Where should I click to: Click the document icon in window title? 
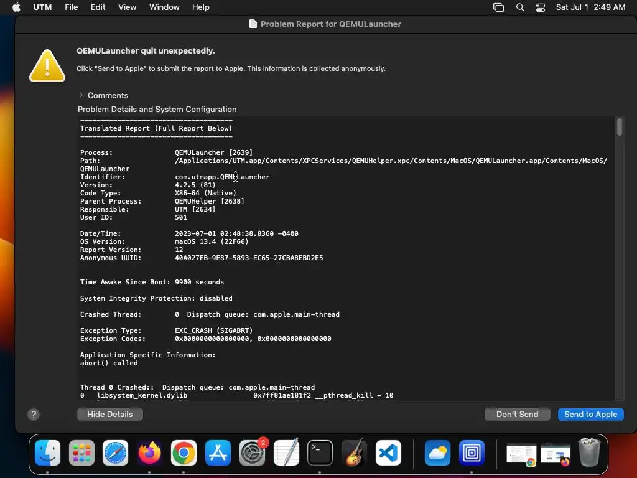click(x=253, y=24)
